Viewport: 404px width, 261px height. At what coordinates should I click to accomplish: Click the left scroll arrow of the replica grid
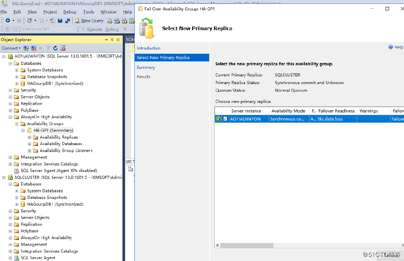217,245
